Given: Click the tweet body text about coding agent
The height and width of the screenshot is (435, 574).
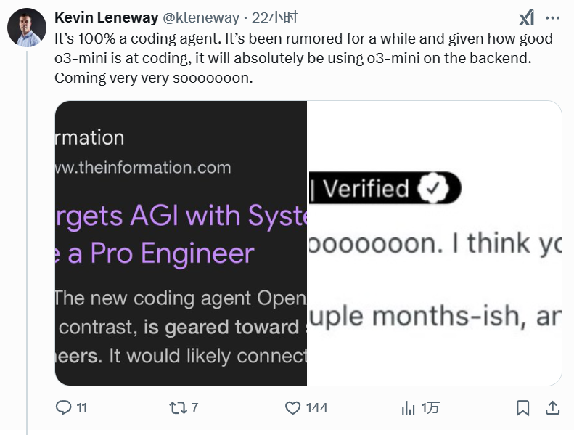Looking at the screenshot, I should (x=290, y=58).
